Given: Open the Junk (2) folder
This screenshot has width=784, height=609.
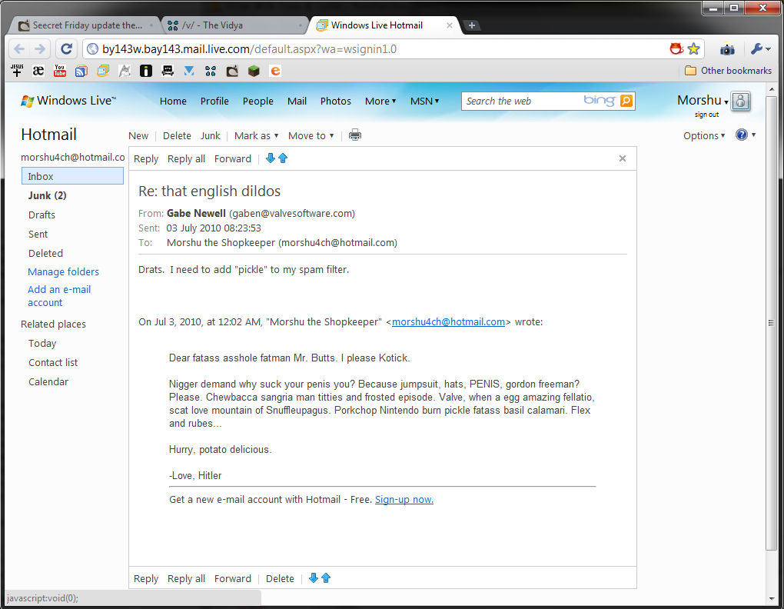Looking at the screenshot, I should [x=47, y=195].
